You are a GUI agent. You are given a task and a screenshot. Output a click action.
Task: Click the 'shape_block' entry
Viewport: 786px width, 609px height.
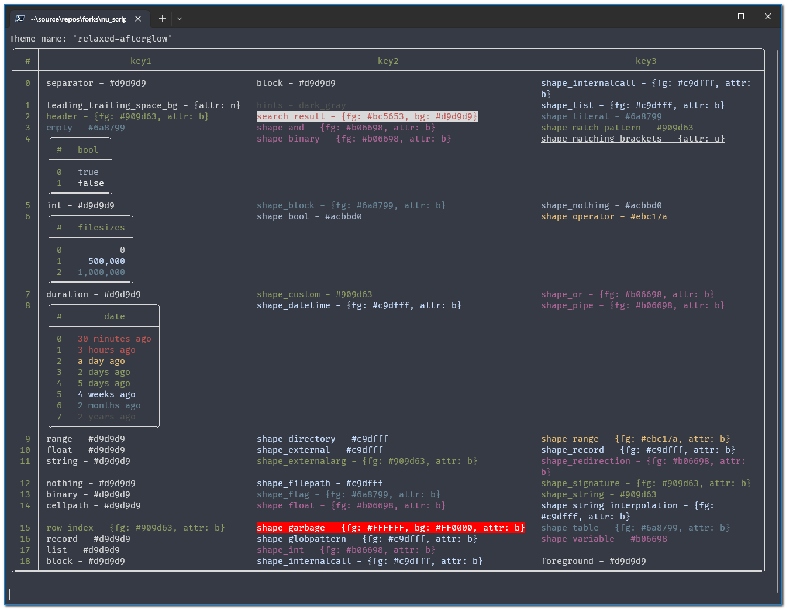[351, 205]
